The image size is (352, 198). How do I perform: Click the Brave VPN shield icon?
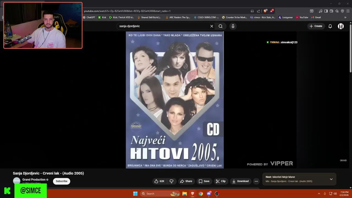coord(342,11)
